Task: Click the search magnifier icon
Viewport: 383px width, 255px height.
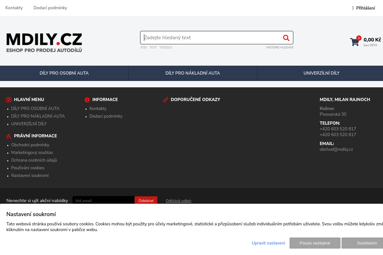Action: click(286, 38)
